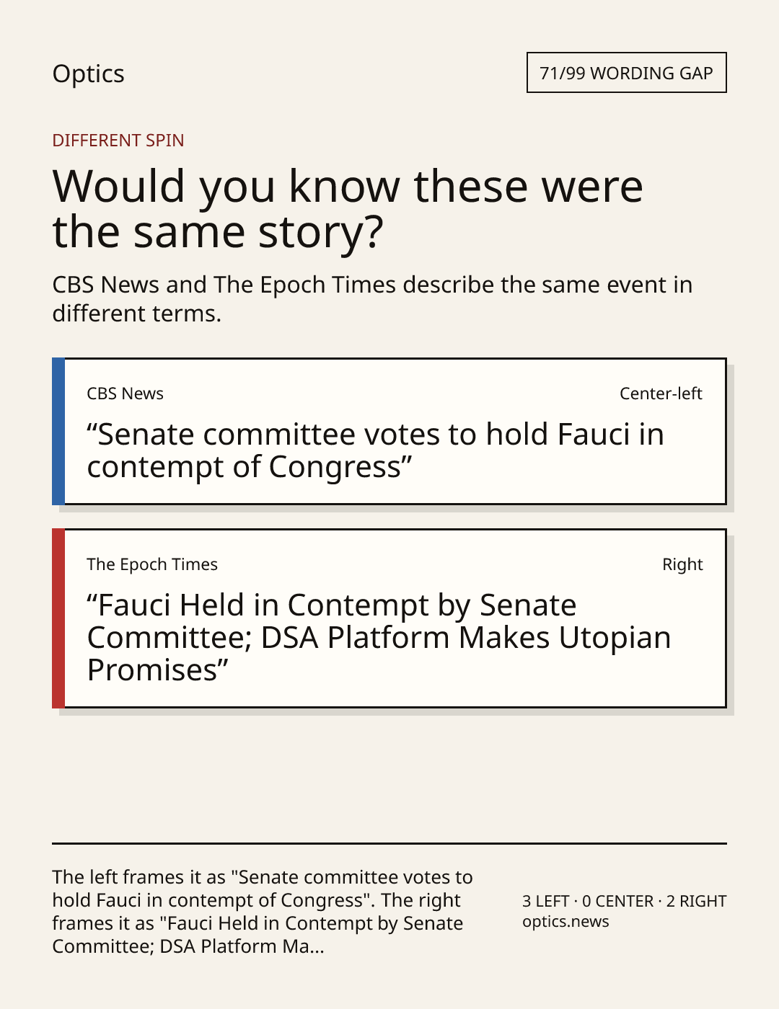Open the CBS News headline card
779x1009 pixels.
389,431
